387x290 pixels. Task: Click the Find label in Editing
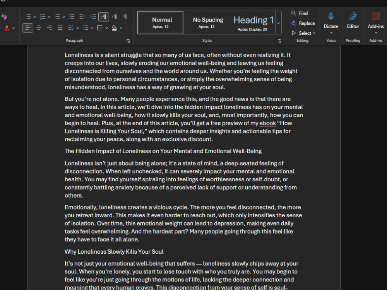pos(303,13)
